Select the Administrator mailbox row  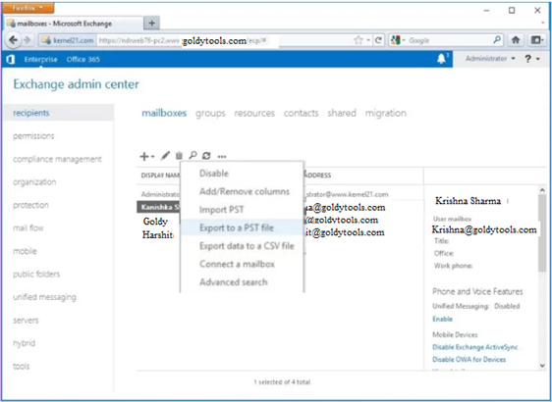(280, 194)
